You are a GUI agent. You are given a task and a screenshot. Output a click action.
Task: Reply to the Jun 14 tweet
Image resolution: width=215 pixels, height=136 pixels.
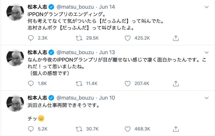[31, 38]
